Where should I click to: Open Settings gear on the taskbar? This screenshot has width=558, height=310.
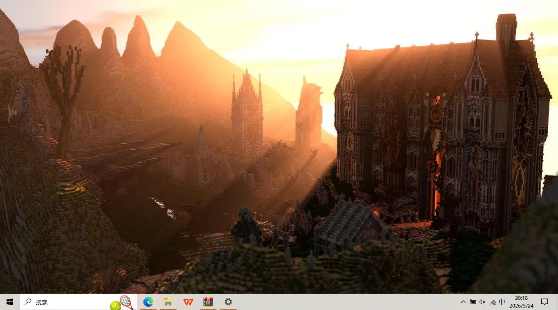click(228, 302)
